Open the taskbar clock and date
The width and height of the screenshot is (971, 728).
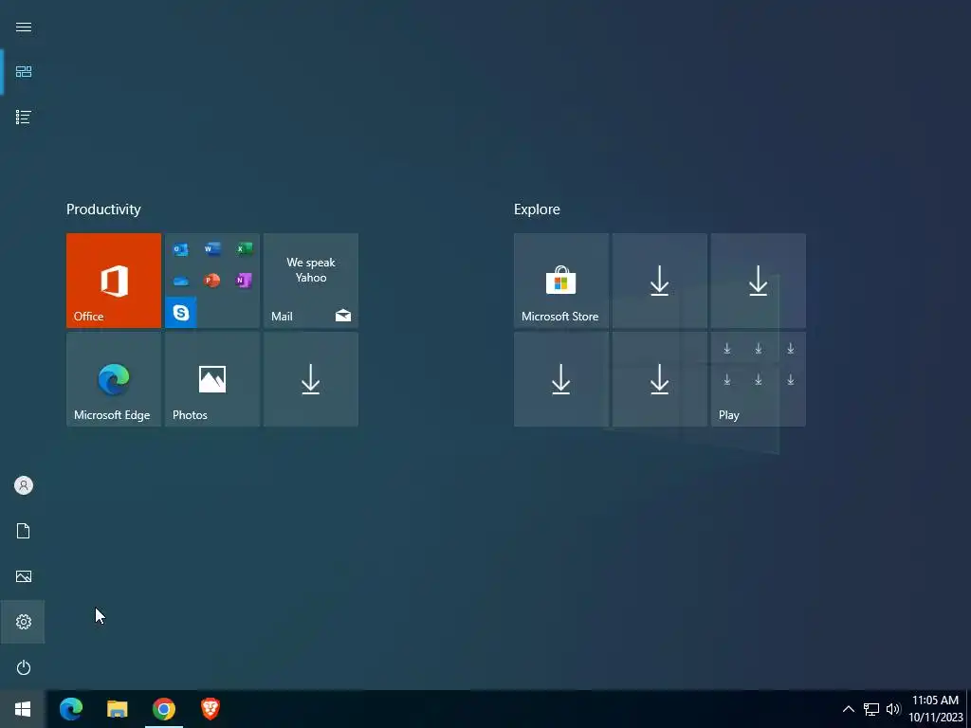(x=936, y=709)
